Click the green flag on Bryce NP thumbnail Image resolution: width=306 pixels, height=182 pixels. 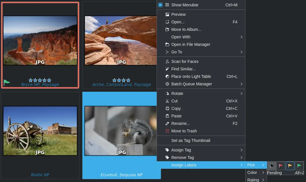point(6,83)
